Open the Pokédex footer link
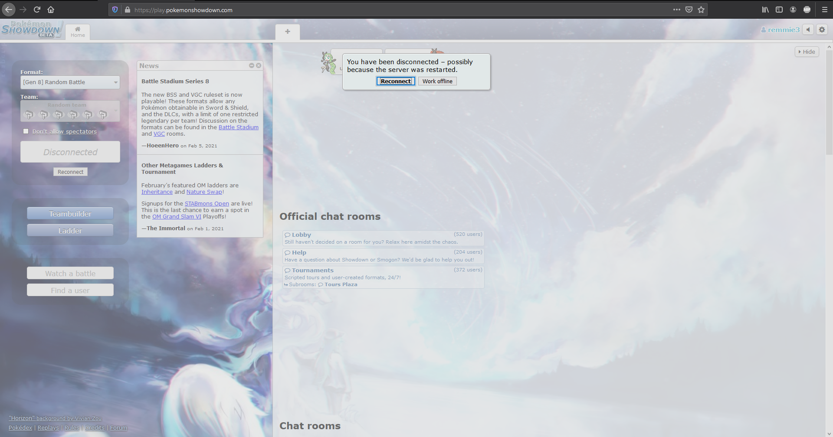833x437 pixels. (20, 428)
